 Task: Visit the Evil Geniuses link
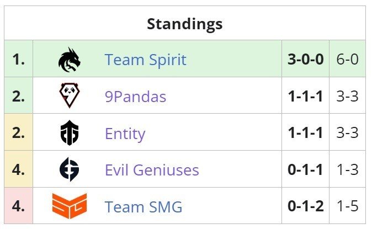coord(152,170)
